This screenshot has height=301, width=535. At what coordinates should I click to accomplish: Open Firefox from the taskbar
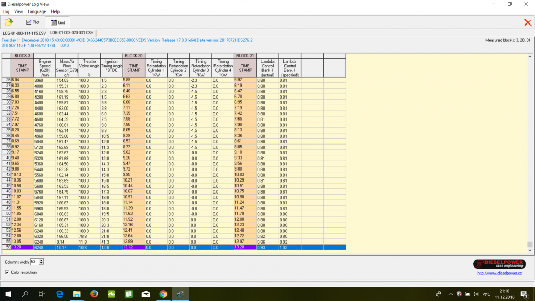(94, 294)
